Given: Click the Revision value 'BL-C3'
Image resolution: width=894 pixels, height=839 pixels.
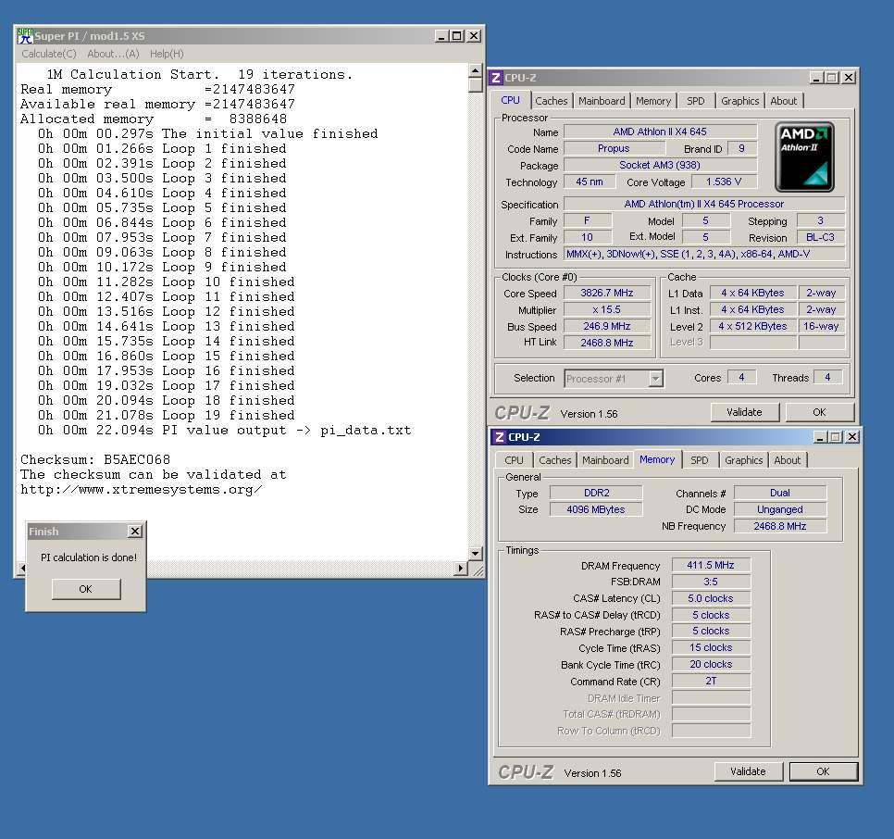Looking at the screenshot, I should pos(821,237).
